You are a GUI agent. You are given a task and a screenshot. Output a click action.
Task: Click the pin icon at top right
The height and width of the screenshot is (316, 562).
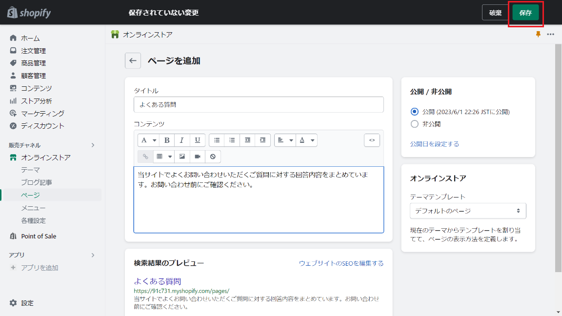coord(538,35)
